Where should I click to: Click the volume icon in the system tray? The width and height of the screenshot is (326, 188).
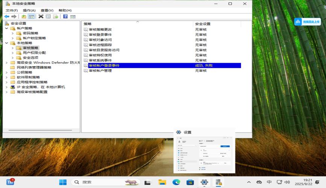point(287,182)
